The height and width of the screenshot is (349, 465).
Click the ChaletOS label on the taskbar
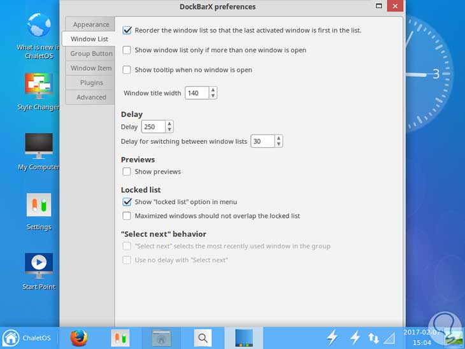[x=36, y=338]
